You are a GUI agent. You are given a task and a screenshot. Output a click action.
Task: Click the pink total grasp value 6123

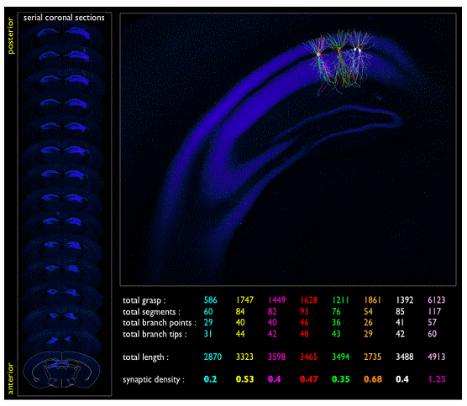(x=436, y=299)
